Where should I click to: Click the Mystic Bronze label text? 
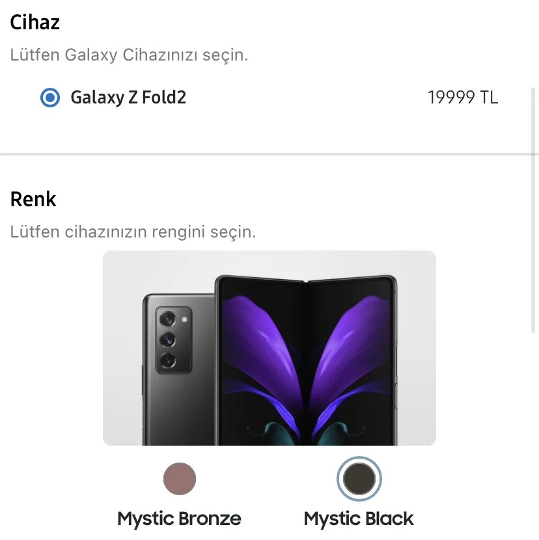coord(180,519)
